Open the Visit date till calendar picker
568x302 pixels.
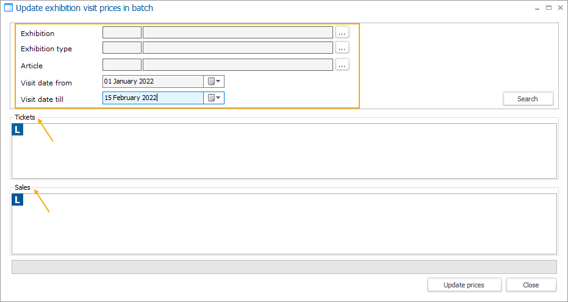pos(214,98)
